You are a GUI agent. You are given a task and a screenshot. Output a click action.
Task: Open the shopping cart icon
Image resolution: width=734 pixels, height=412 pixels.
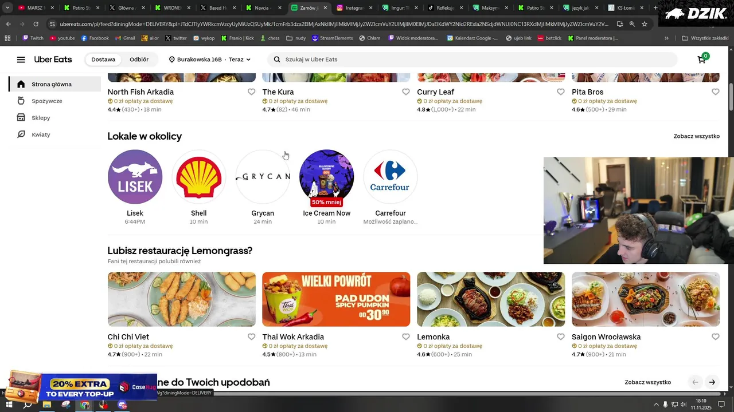click(702, 59)
